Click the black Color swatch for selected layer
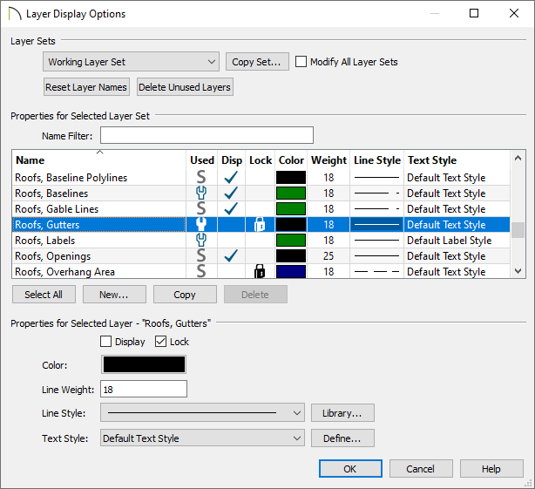The image size is (535, 489). (x=144, y=364)
